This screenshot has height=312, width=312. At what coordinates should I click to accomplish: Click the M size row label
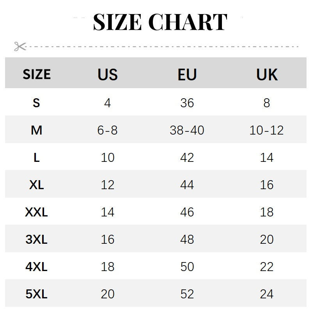tap(36, 130)
